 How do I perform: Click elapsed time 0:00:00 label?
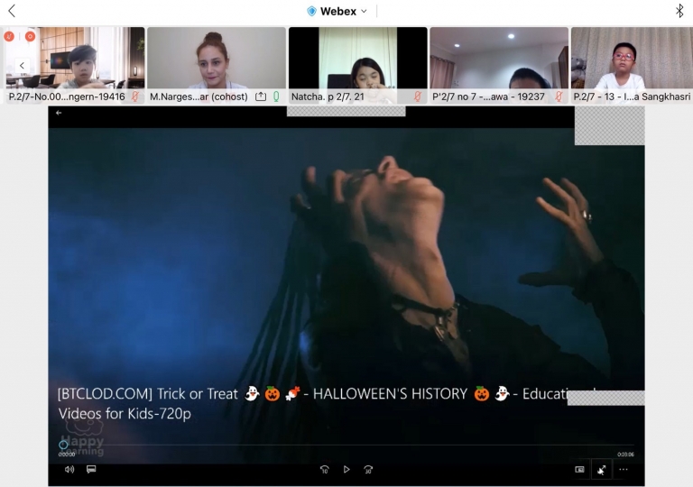66,455
